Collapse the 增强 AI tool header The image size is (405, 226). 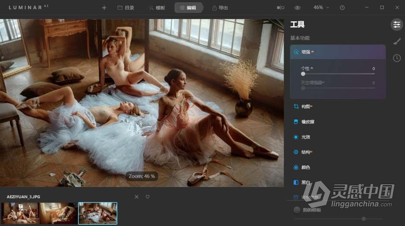[338, 52]
